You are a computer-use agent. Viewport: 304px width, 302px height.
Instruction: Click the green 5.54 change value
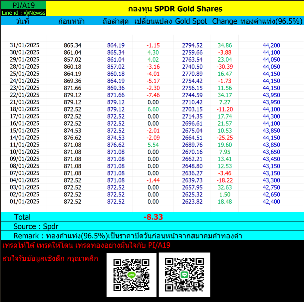click(x=153, y=145)
